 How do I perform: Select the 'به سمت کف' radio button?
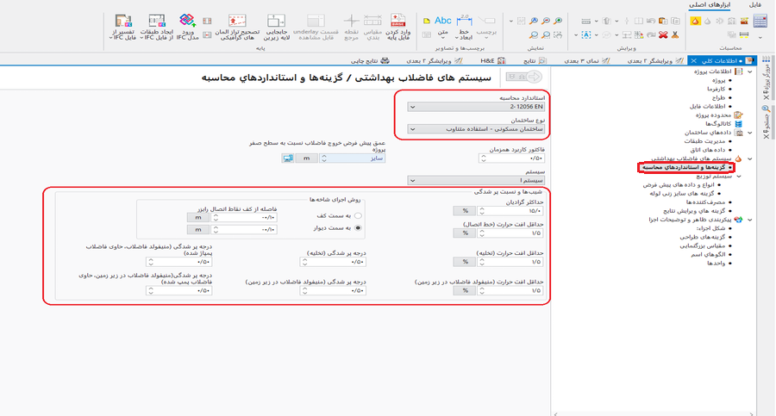click(359, 216)
